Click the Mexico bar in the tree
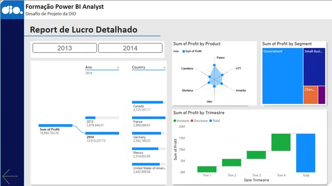332x186 pixels. [x=149, y=149]
